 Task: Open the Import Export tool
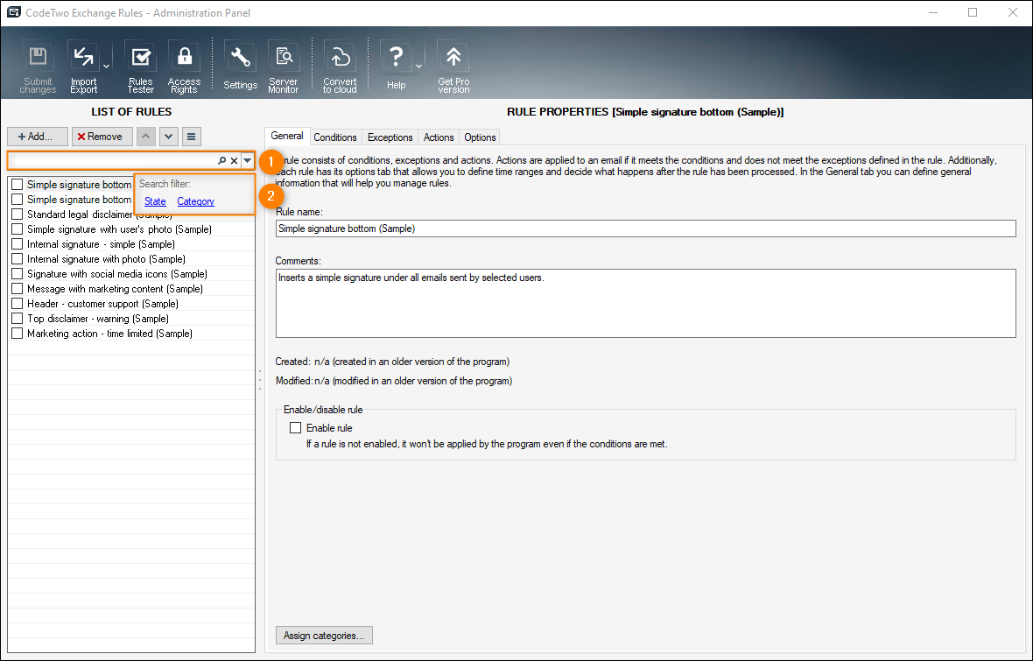84,67
